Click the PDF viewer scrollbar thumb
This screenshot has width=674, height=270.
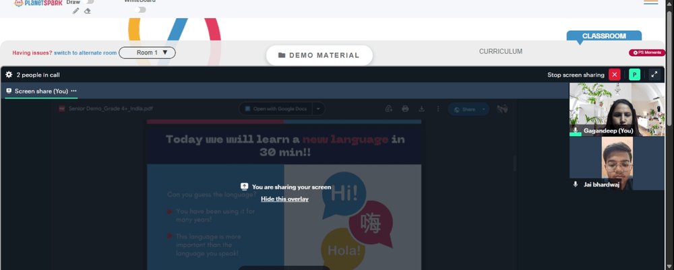(514, 163)
